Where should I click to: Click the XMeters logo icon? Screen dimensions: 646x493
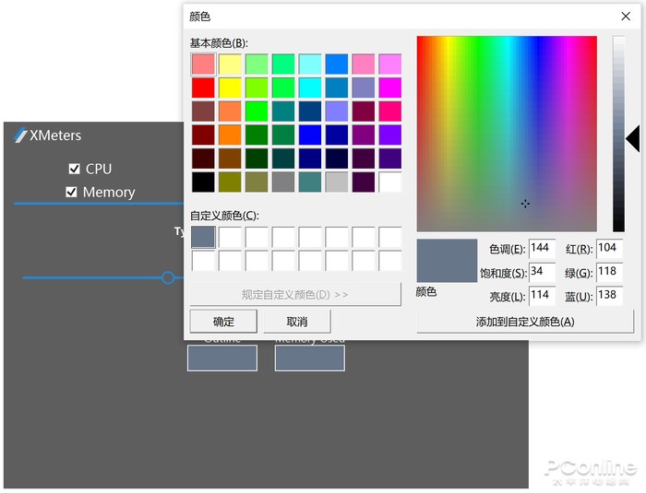tap(20, 135)
